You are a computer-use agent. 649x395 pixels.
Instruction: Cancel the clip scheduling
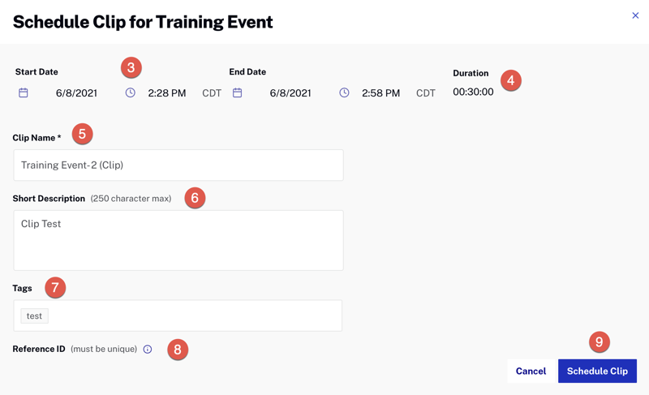(531, 371)
